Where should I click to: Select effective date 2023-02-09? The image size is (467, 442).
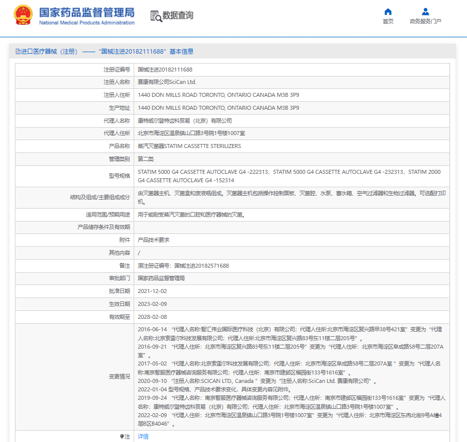point(152,304)
